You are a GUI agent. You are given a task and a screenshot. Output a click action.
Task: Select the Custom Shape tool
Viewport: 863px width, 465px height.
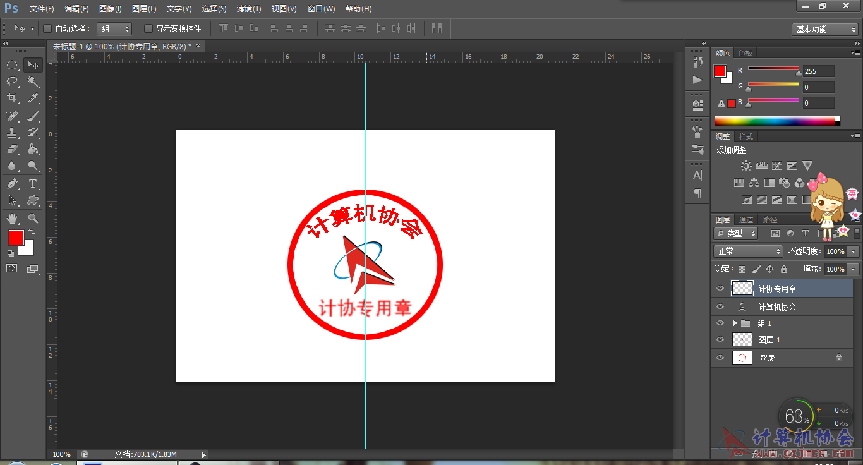tap(33, 200)
